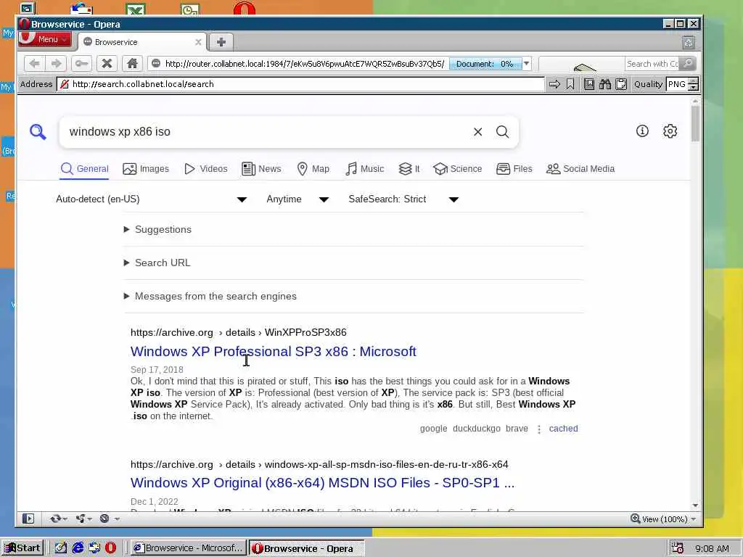Viewport: 743px width, 557px height.
Task: Launch Internet Explorer from quick launch
Action: (x=78, y=548)
